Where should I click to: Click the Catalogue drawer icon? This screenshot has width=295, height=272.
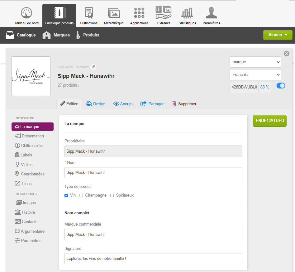coord(10,35)
